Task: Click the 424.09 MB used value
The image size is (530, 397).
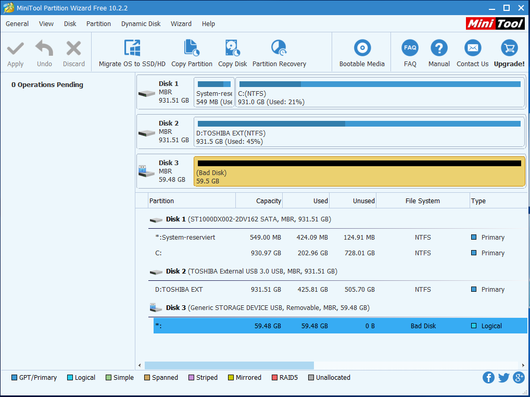Action: pyautogui.click(x=312, y=238)
